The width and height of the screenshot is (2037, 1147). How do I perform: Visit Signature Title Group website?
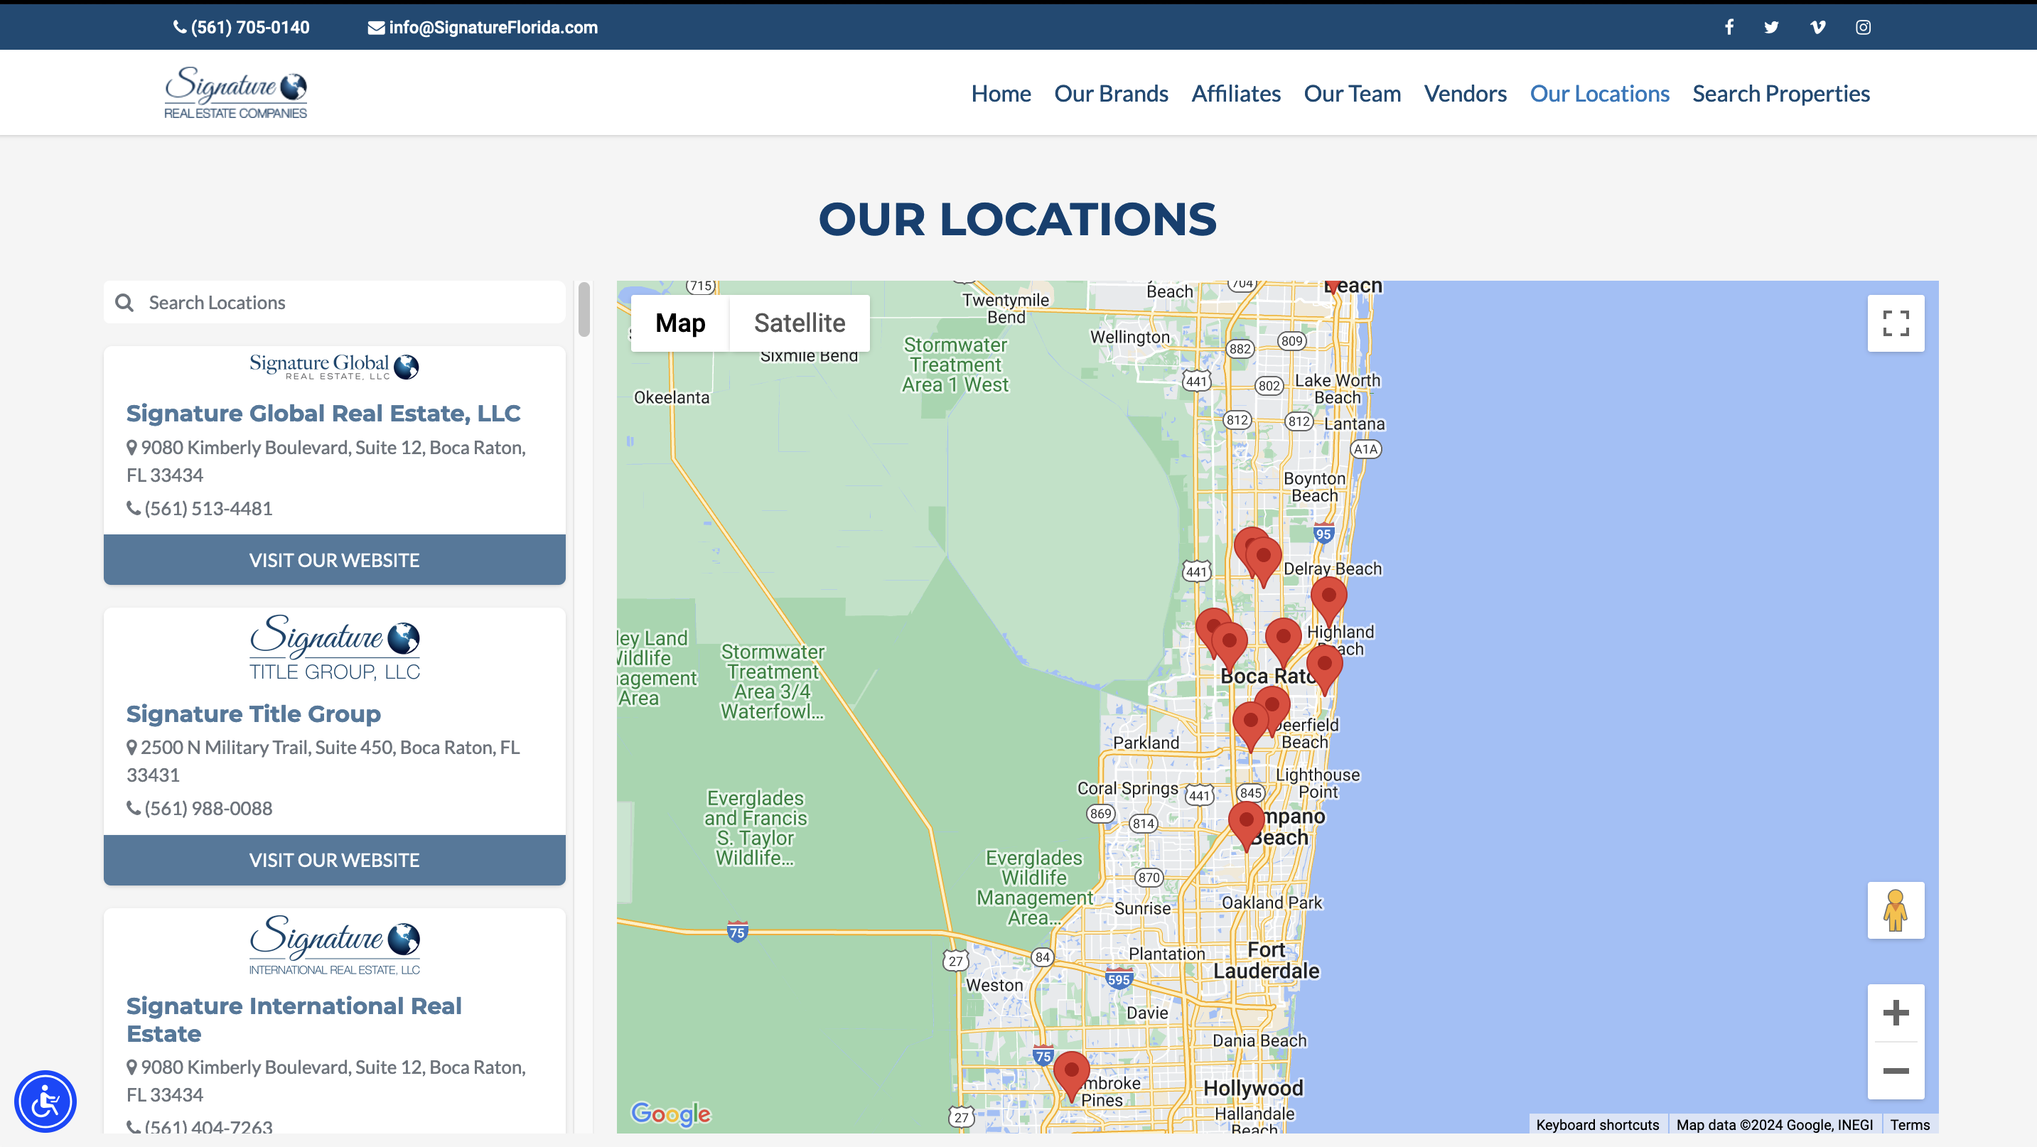(x=334, y=860)
